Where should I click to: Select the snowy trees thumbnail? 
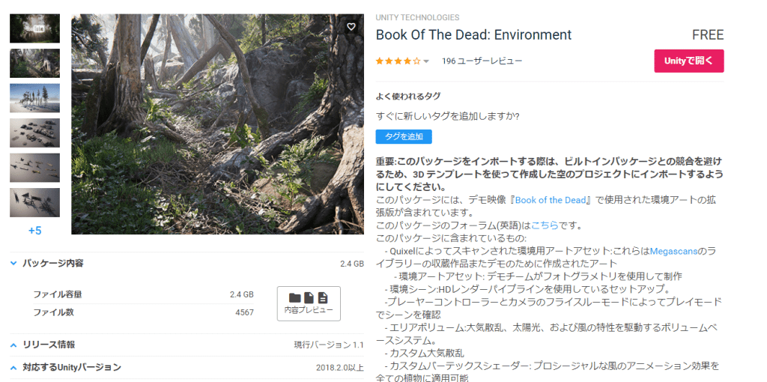coord(34,98)
